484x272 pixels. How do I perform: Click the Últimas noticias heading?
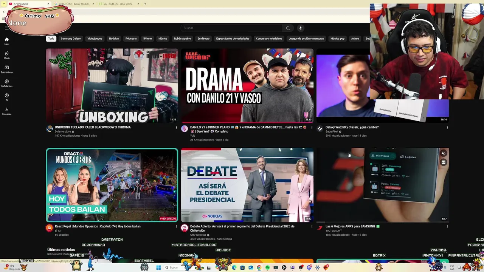pyautogui.click(x=61, y=250)
